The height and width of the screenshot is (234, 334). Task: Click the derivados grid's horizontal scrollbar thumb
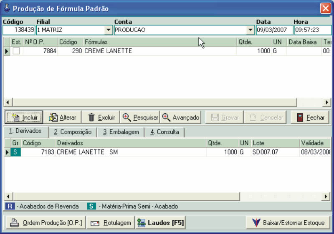(x=127, y=197)
